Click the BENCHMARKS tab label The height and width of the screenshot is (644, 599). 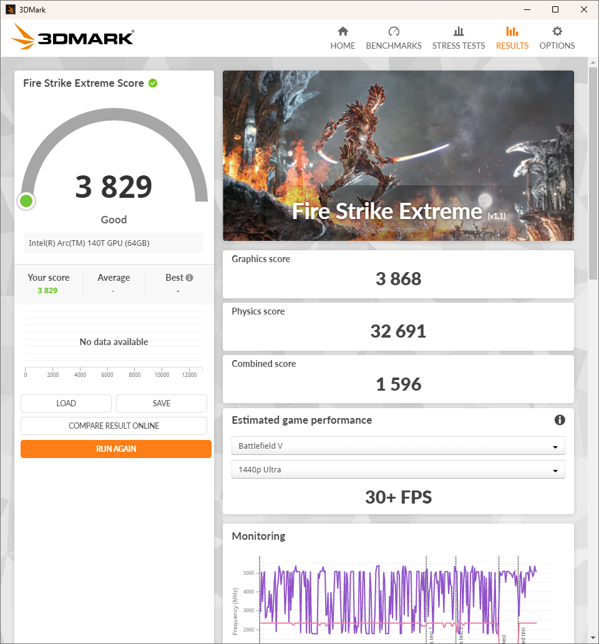pos(394,46)
